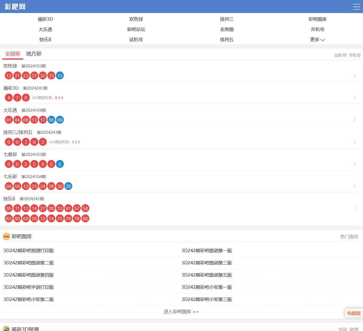Open 开机号 in top navigation
363x331 pixels.
pyautogui.click(x=318, y=29)
